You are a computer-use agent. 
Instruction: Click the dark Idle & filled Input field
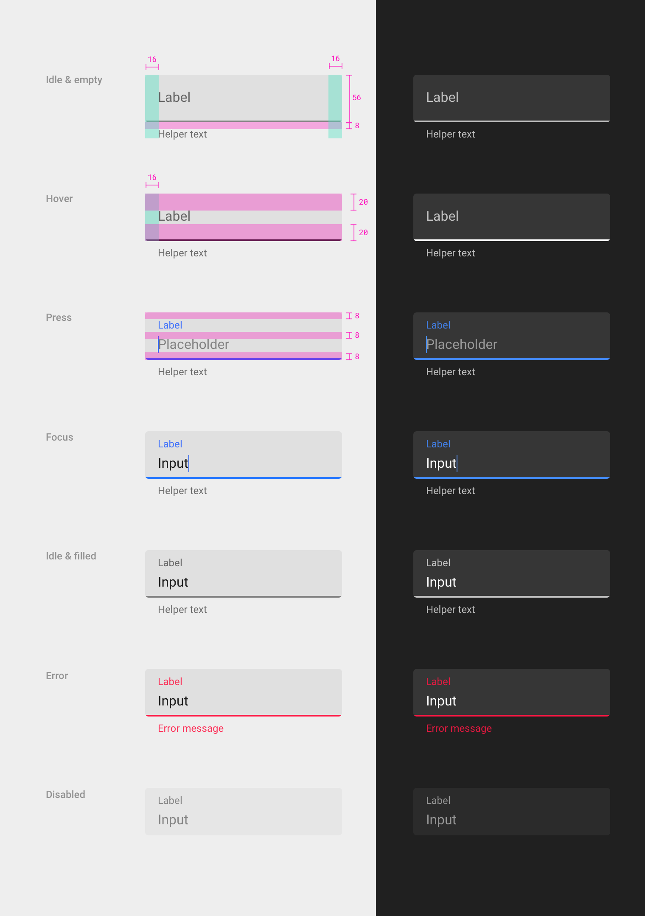(512, 574)
